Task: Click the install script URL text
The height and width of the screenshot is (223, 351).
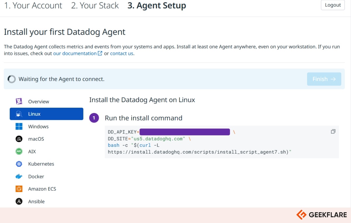Action: coord(198,152)
